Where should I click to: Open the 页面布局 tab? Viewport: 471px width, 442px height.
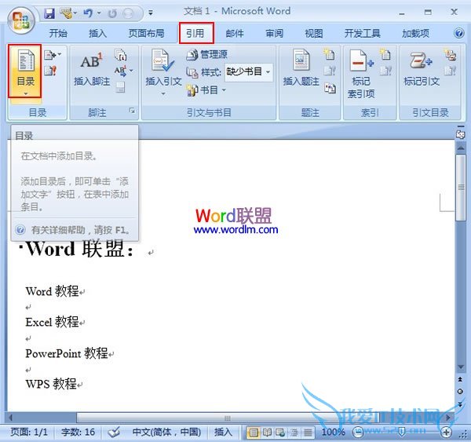tap(146, 33)
